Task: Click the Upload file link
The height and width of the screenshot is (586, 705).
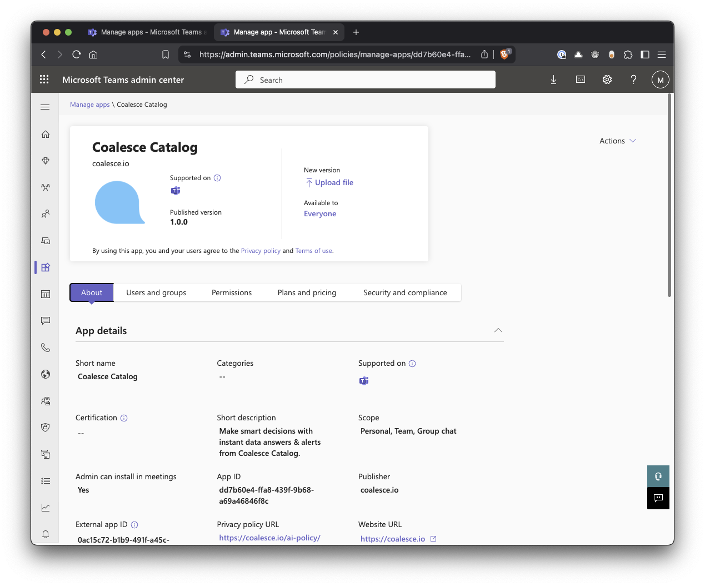Action: (x=333, y=182)
